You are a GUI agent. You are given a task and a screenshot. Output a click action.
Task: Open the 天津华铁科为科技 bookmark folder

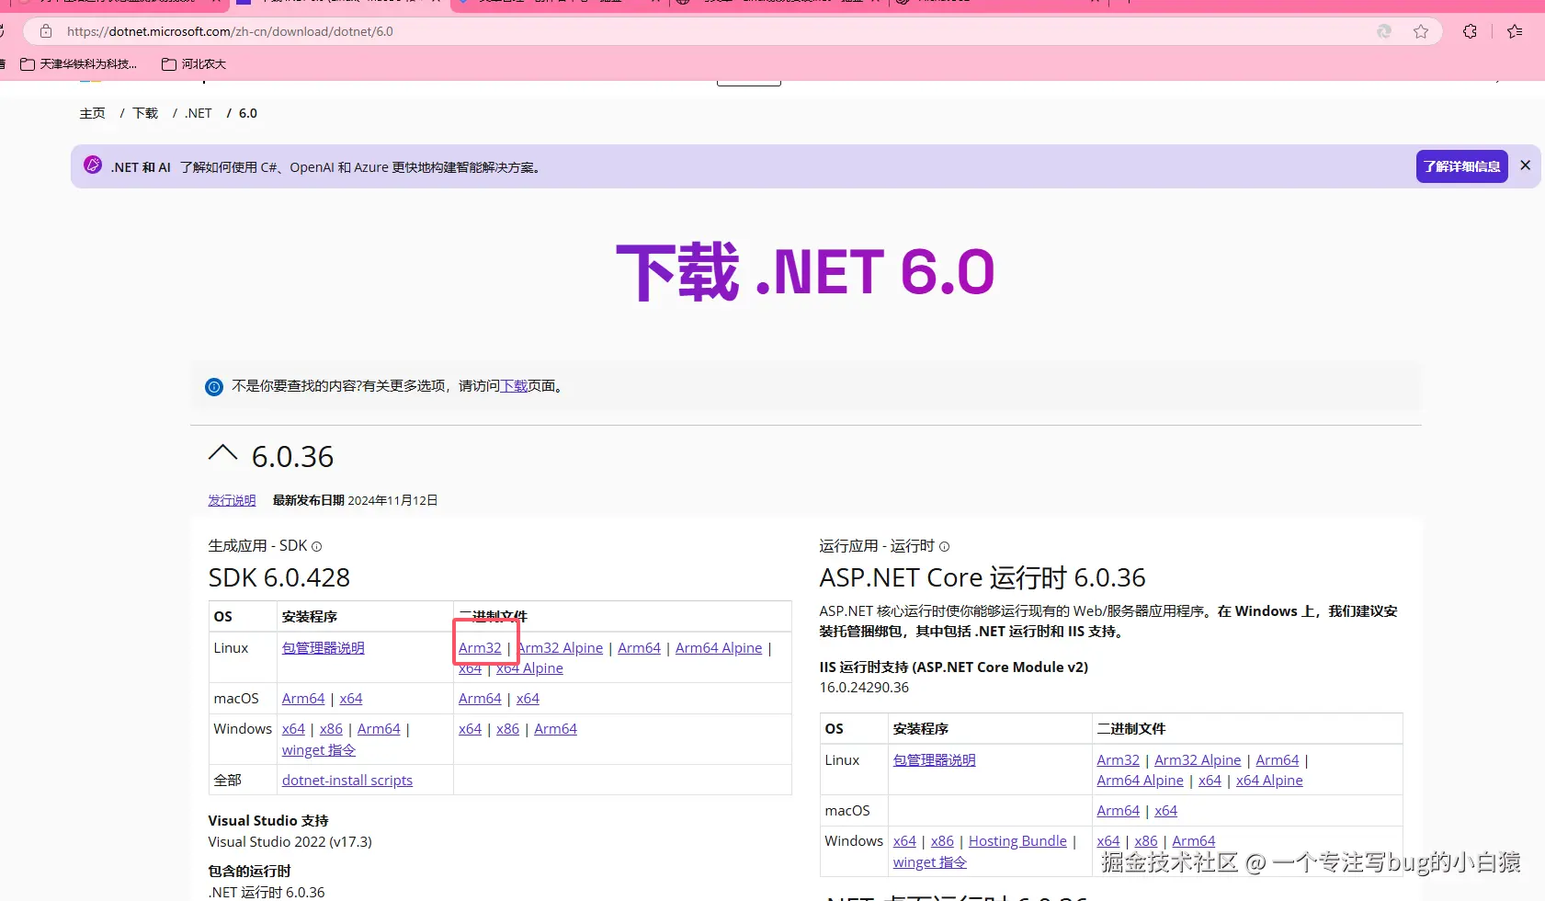(x=79, y=64)
